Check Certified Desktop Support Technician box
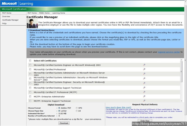The width and height of the screenshot is (187, 126). (x=30, y=88)
